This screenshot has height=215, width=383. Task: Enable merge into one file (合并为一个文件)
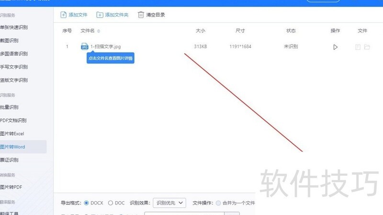(219, 203)
